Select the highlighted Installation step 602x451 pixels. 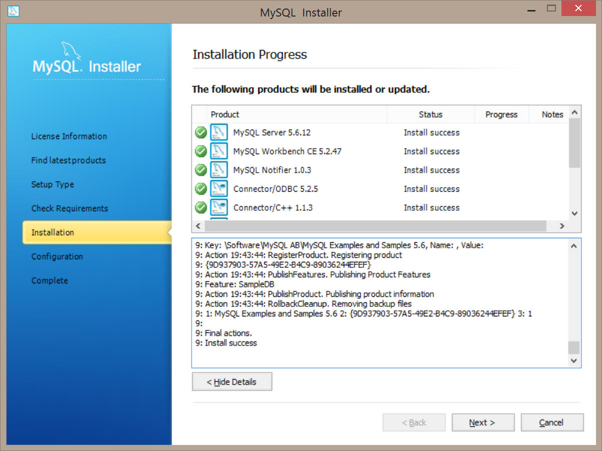[97, 232]
